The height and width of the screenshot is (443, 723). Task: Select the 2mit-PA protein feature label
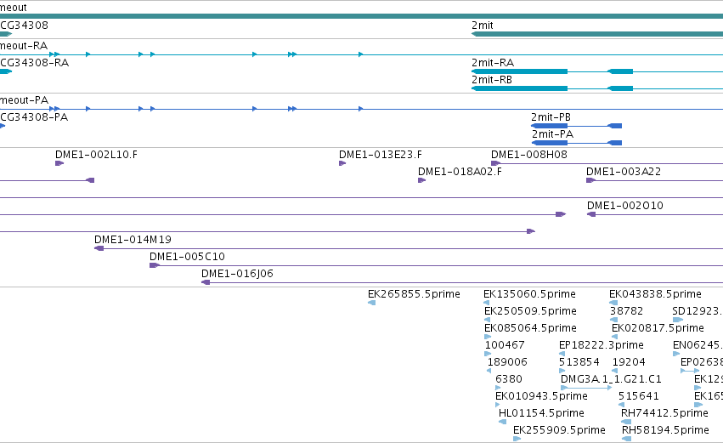(552, 134)
